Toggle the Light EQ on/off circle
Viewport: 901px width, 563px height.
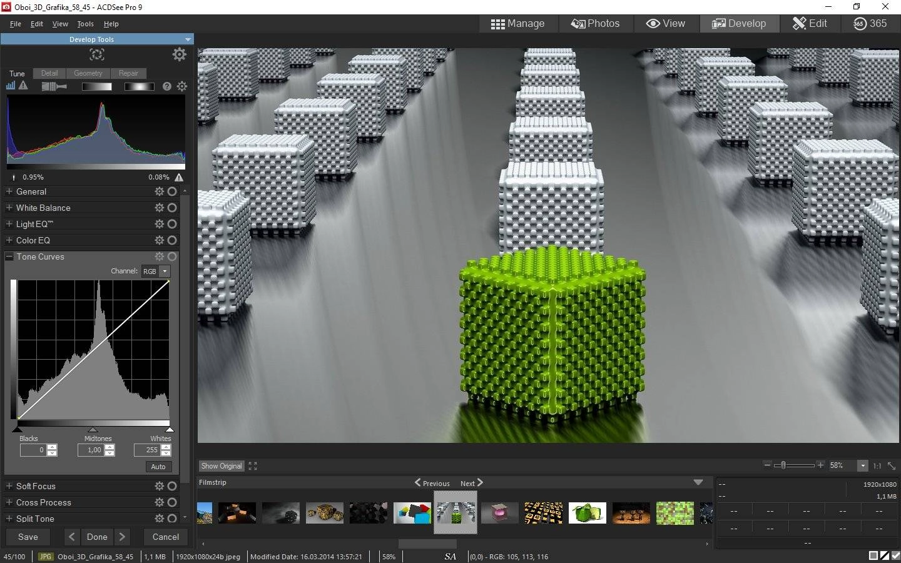172,224
